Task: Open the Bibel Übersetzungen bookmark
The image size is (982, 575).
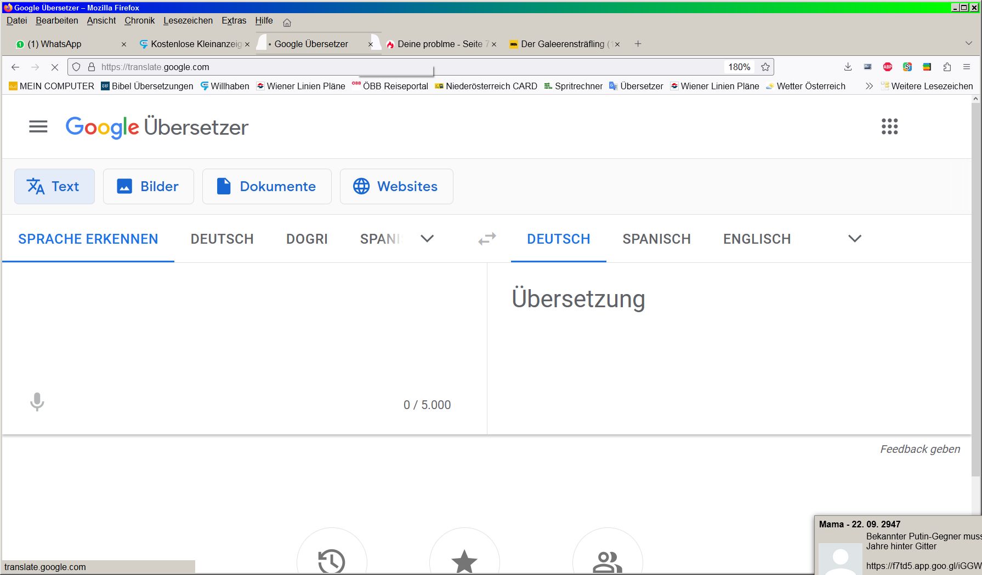Action: (147, 86)
